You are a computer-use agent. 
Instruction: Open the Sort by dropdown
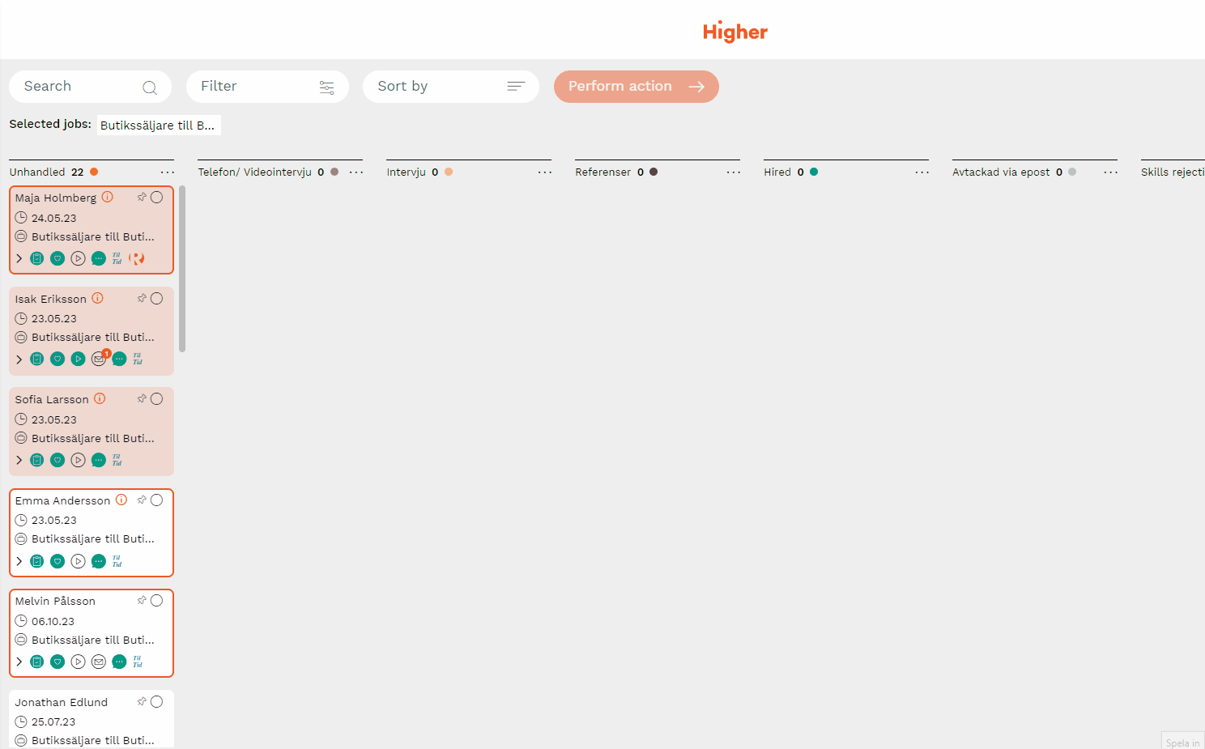point(450,87)
